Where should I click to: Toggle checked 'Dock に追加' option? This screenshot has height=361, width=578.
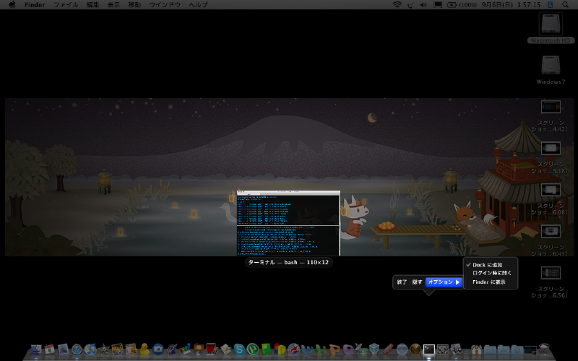coord(487,265)
